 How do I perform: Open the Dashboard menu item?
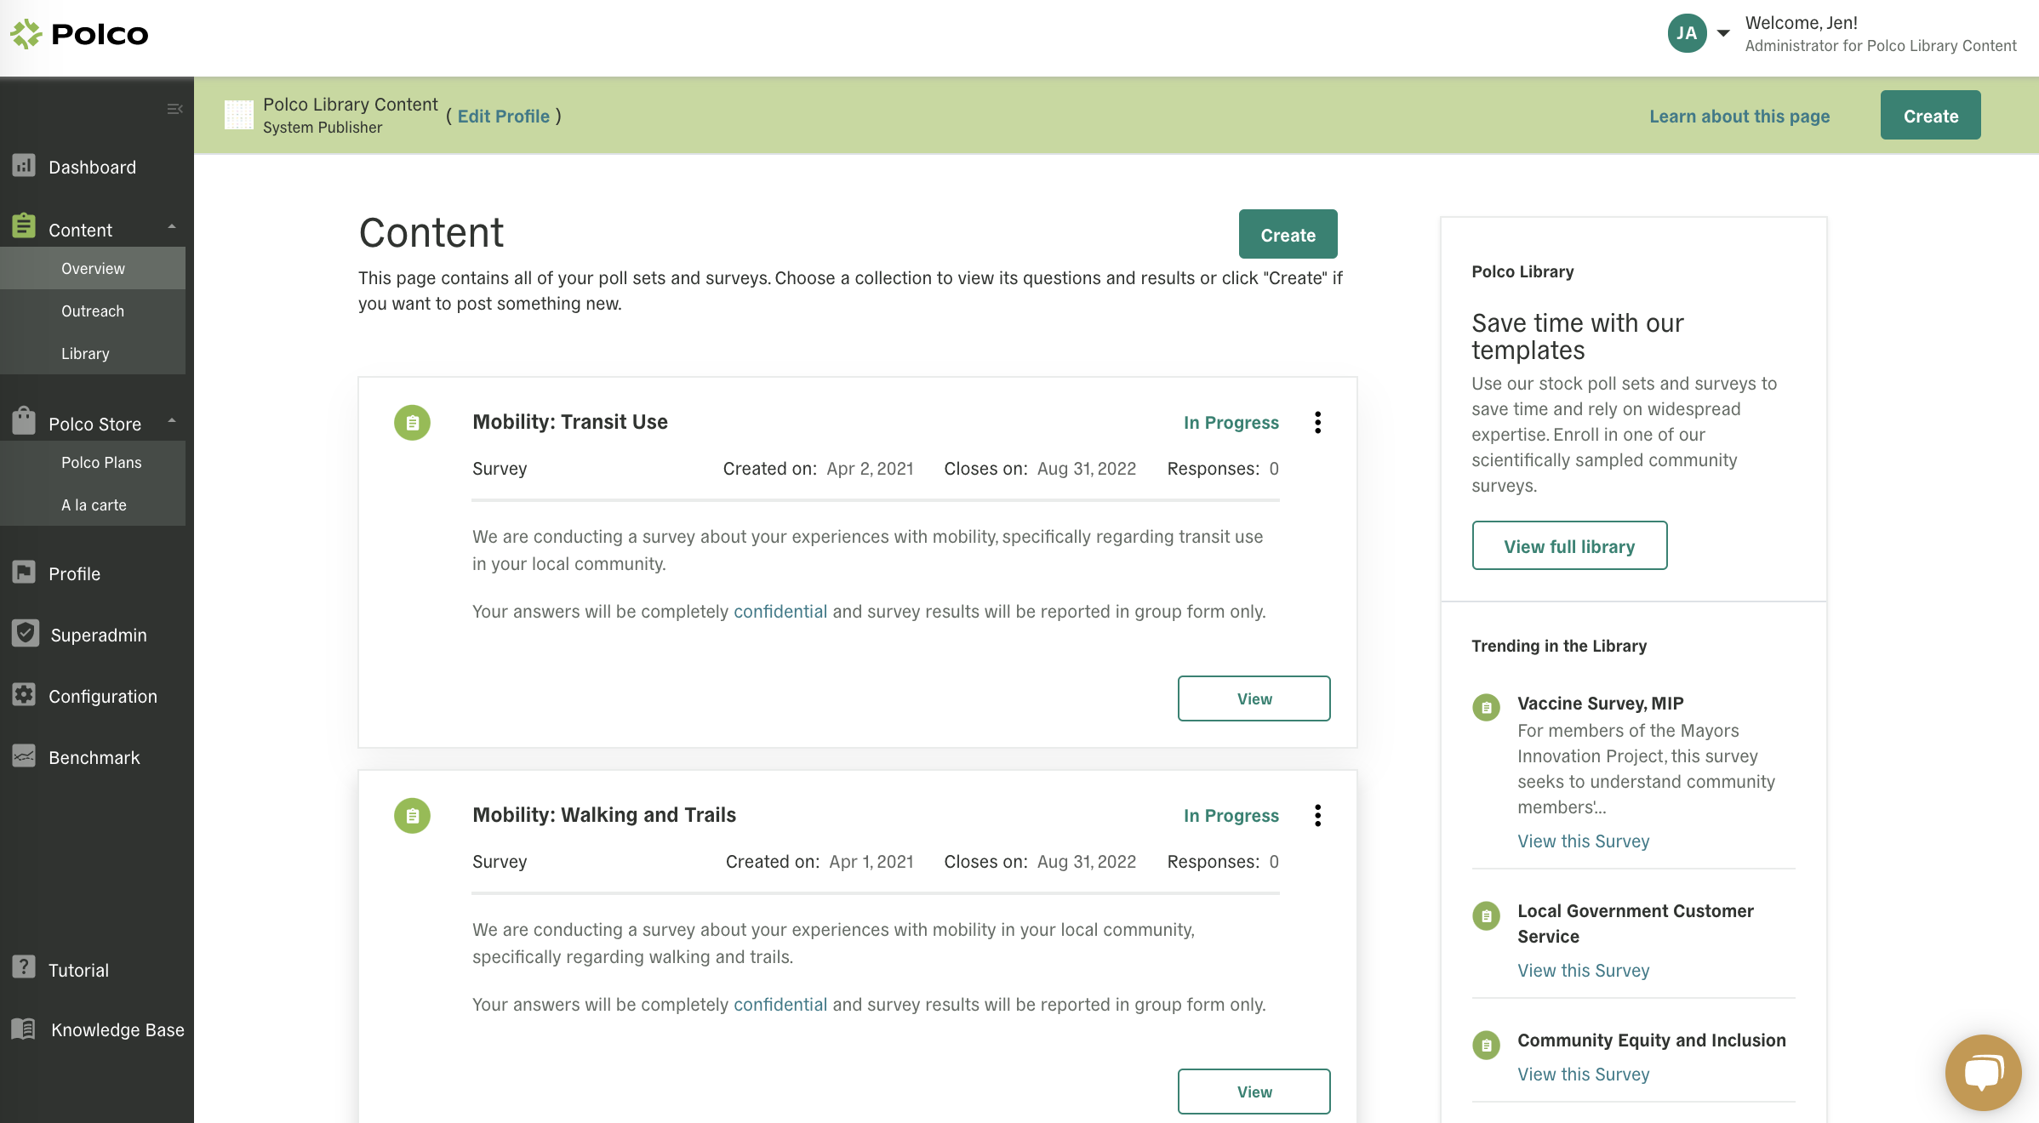[93, 167]
